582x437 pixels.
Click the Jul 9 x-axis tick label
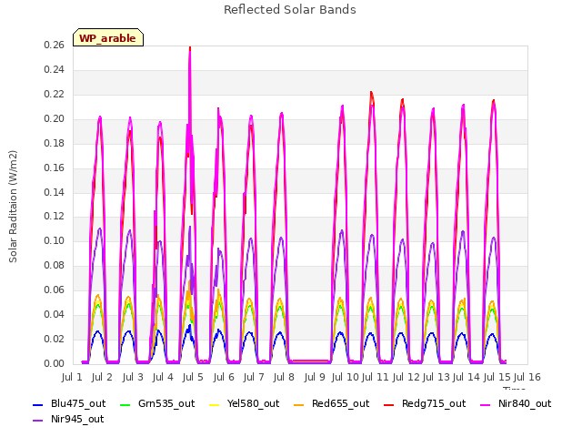coord(315,377)
